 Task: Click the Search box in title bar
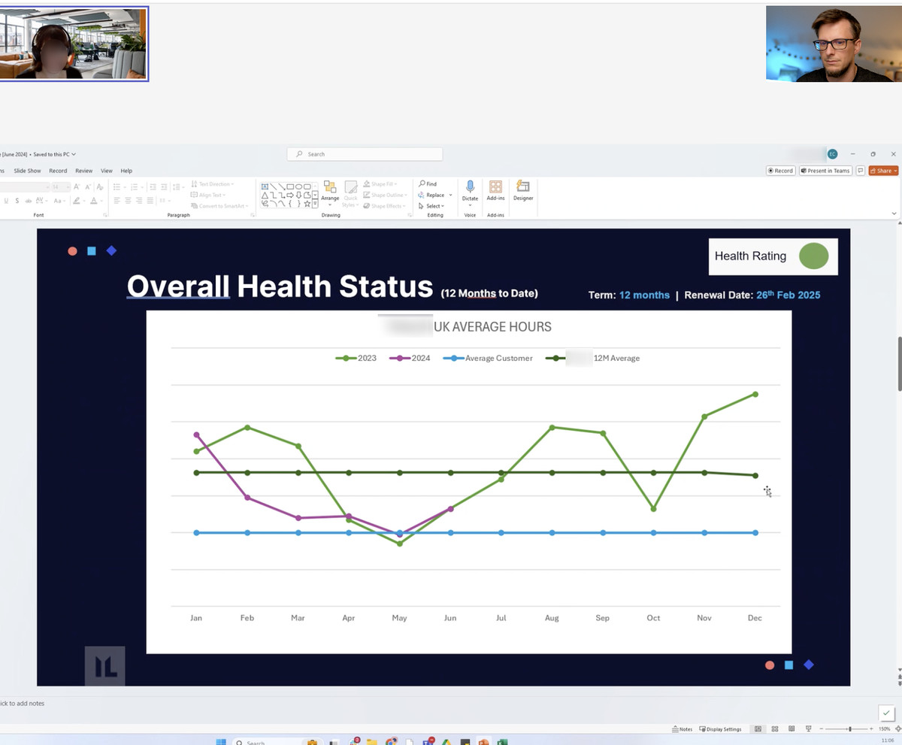[x=365, y=154]
